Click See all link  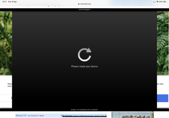(x=104, y=115)
